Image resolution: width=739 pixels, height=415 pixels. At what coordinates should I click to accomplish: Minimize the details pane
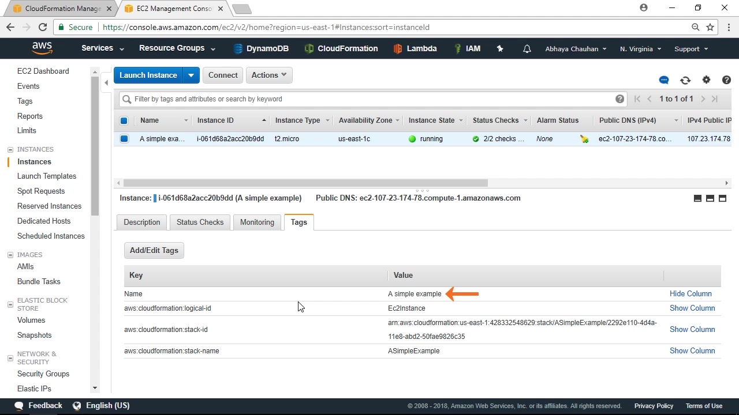point(697,198)
